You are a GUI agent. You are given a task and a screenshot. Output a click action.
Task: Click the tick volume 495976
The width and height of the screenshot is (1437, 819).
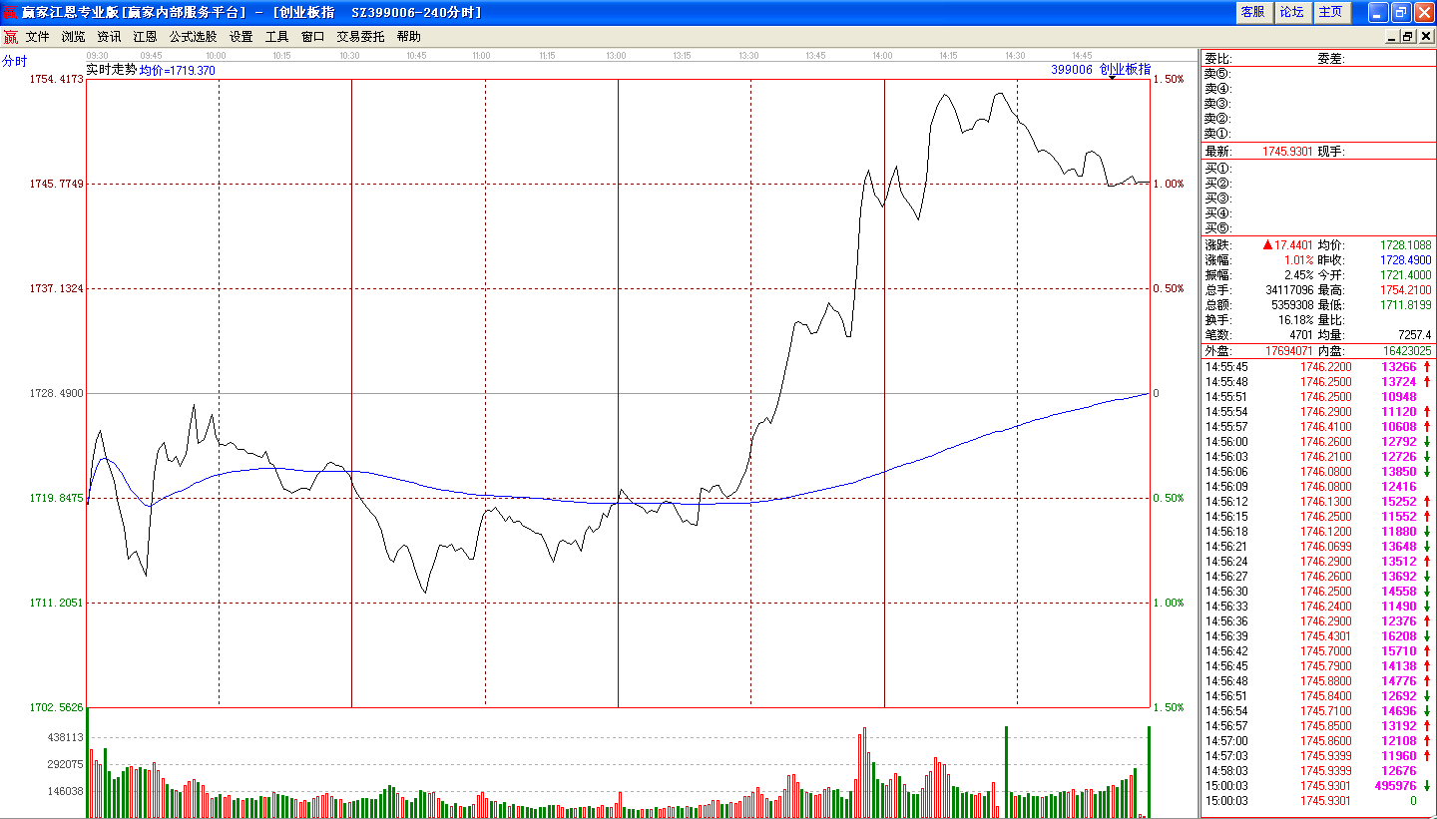[1395, 786]
